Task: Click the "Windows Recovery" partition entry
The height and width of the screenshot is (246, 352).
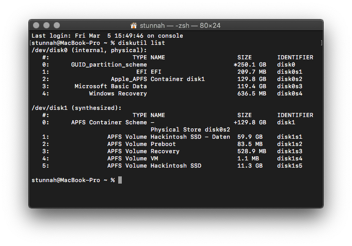Action: coord(118,93)
